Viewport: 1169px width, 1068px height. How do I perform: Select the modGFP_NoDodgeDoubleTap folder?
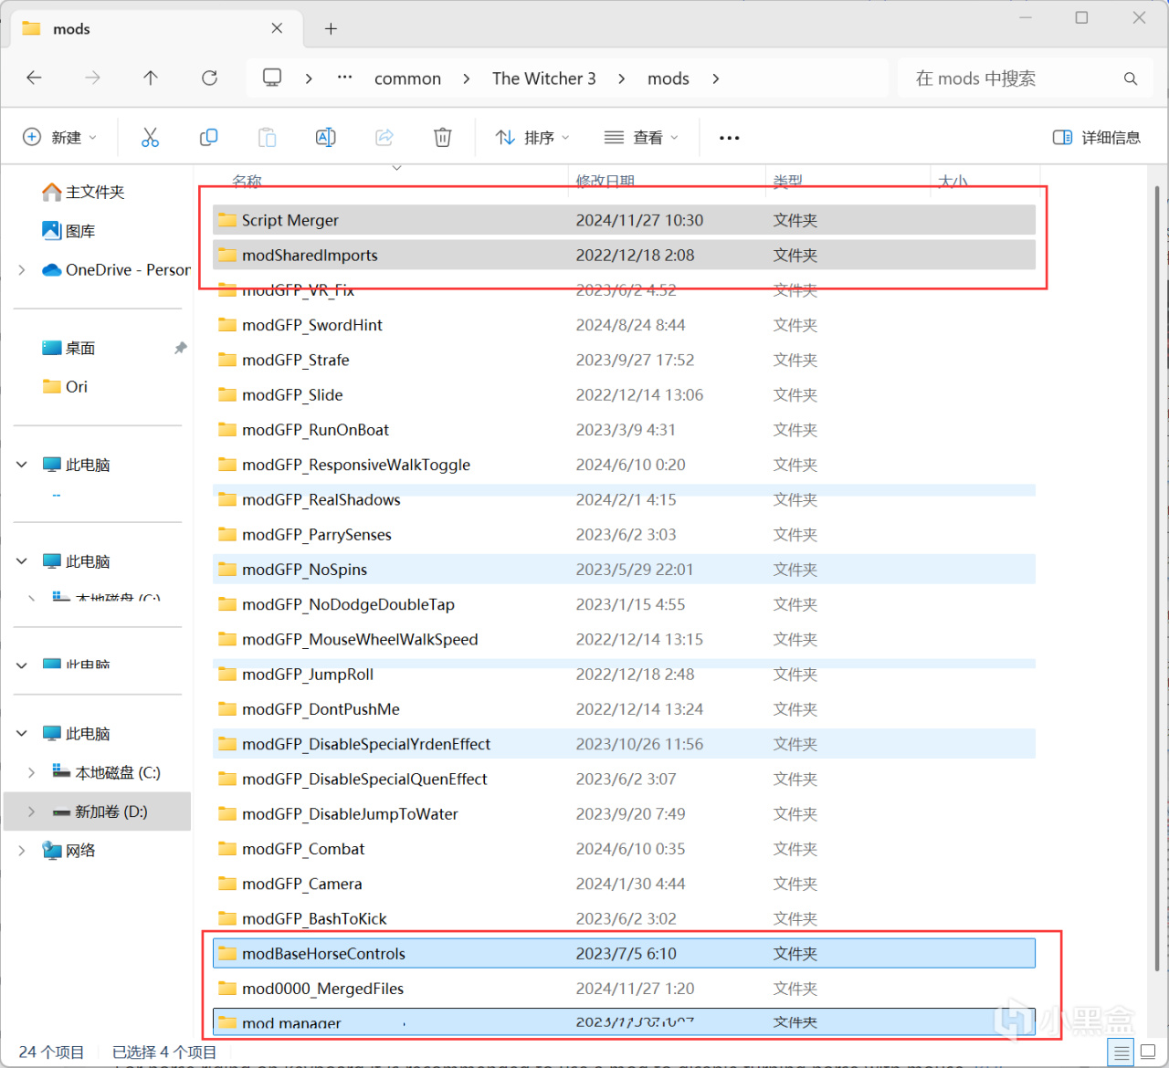tap(624, 604)
